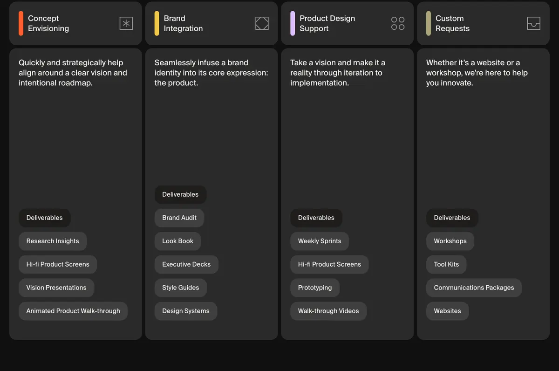The height and width of the screenshot is (371, 559).
Task: Open the Product Design Support header card
Action: click(x=348, y=23)
